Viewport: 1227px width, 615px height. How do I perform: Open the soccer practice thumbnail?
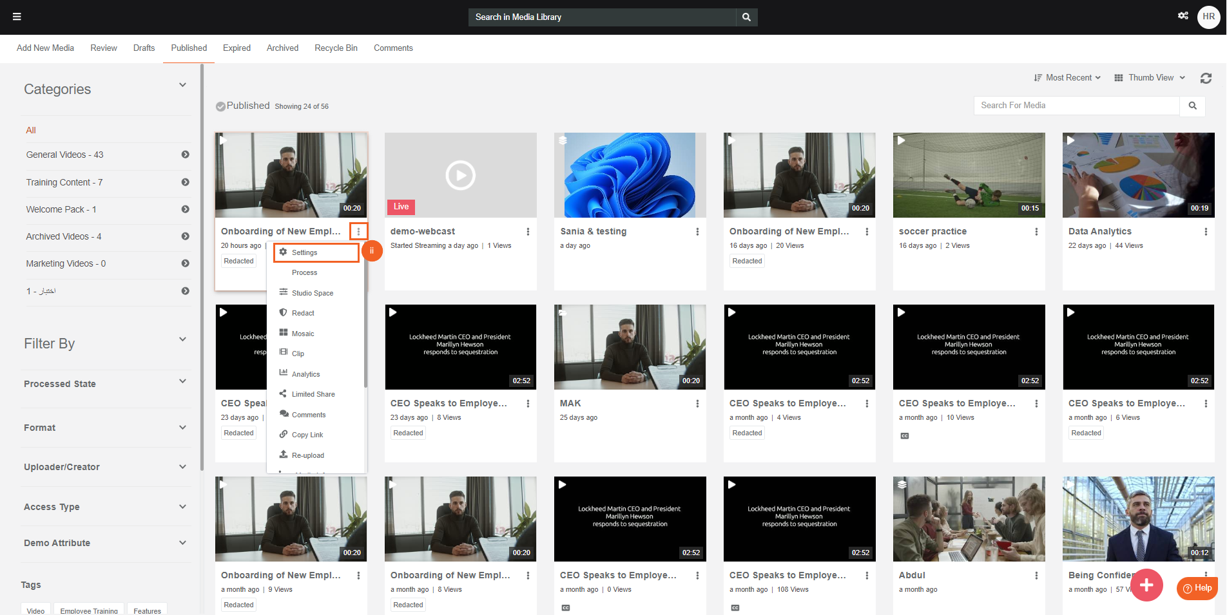click(x=969, y=175)
